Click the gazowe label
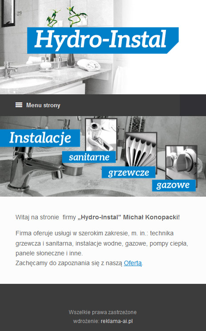 [x=174, y=186]
